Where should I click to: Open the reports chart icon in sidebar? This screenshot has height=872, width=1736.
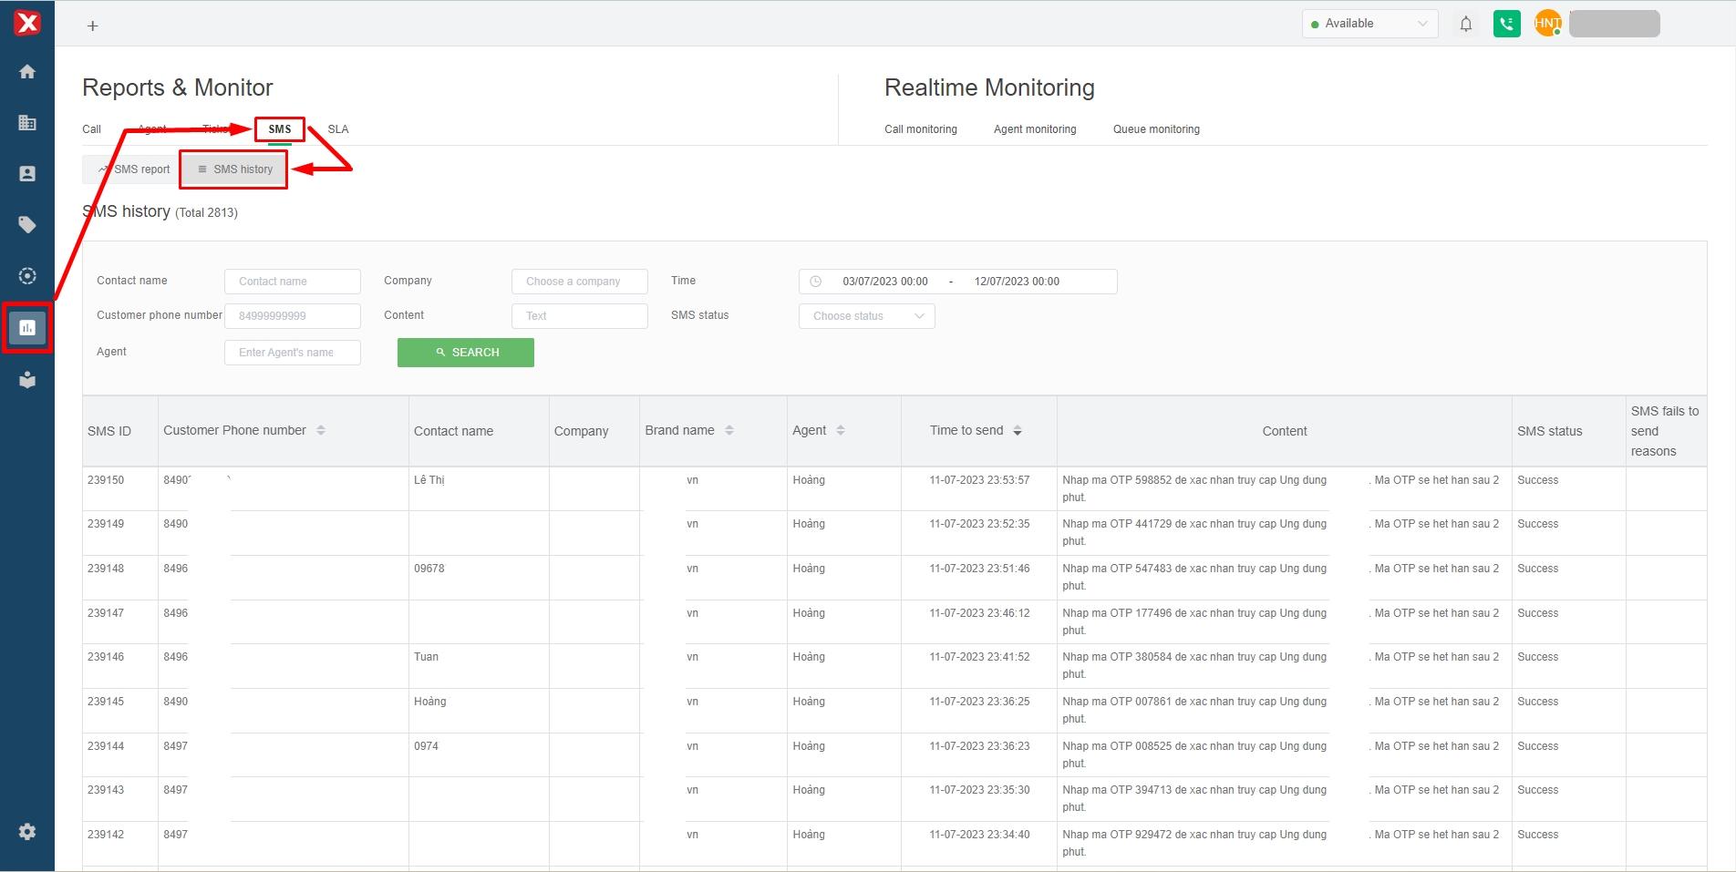coord(27,327)
